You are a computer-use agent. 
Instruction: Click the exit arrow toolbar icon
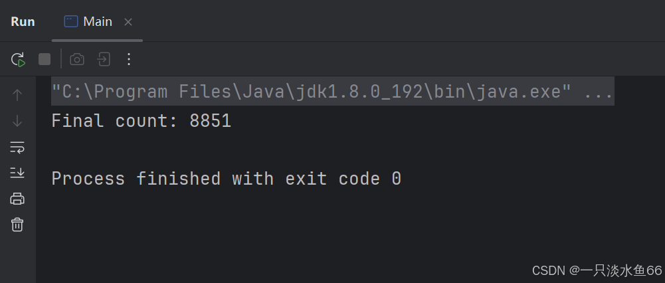tap(104, 59)
